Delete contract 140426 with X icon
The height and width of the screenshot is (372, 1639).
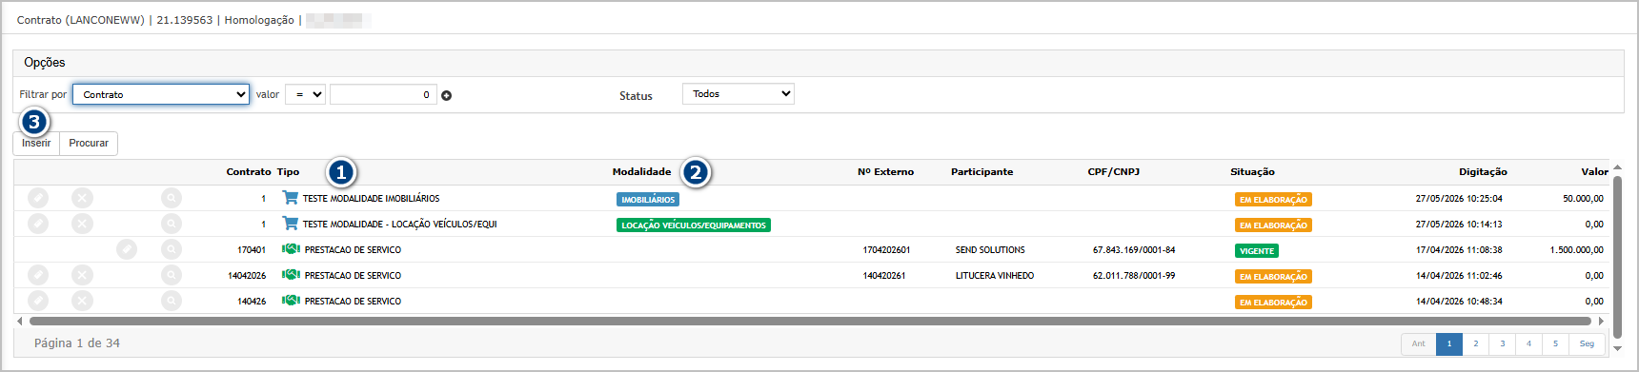(x=83, y=301)
